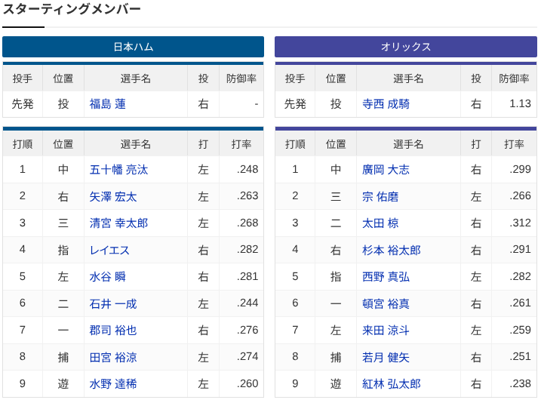Select 遊 position cell in 水野 達稀 row
The image size is (541, 403).
63,383
